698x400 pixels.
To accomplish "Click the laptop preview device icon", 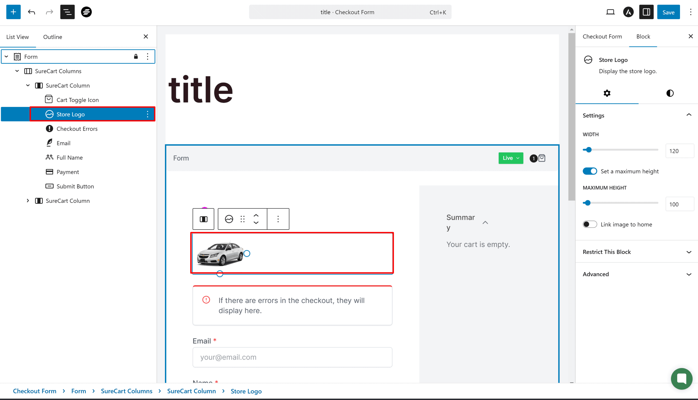I will [610, 12].
